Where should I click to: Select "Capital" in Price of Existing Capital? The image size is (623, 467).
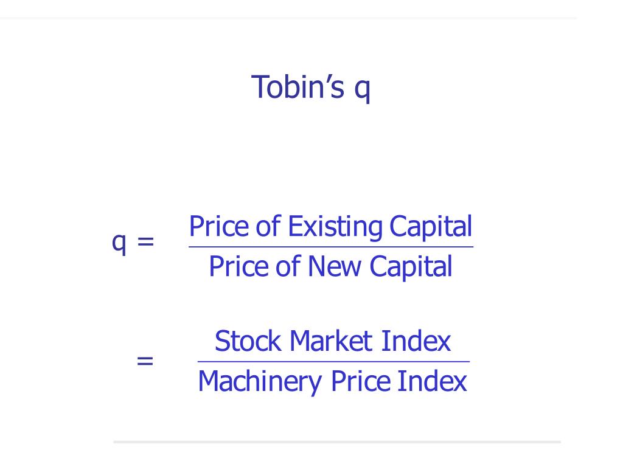pyautogui.click(x=431, y=227)
